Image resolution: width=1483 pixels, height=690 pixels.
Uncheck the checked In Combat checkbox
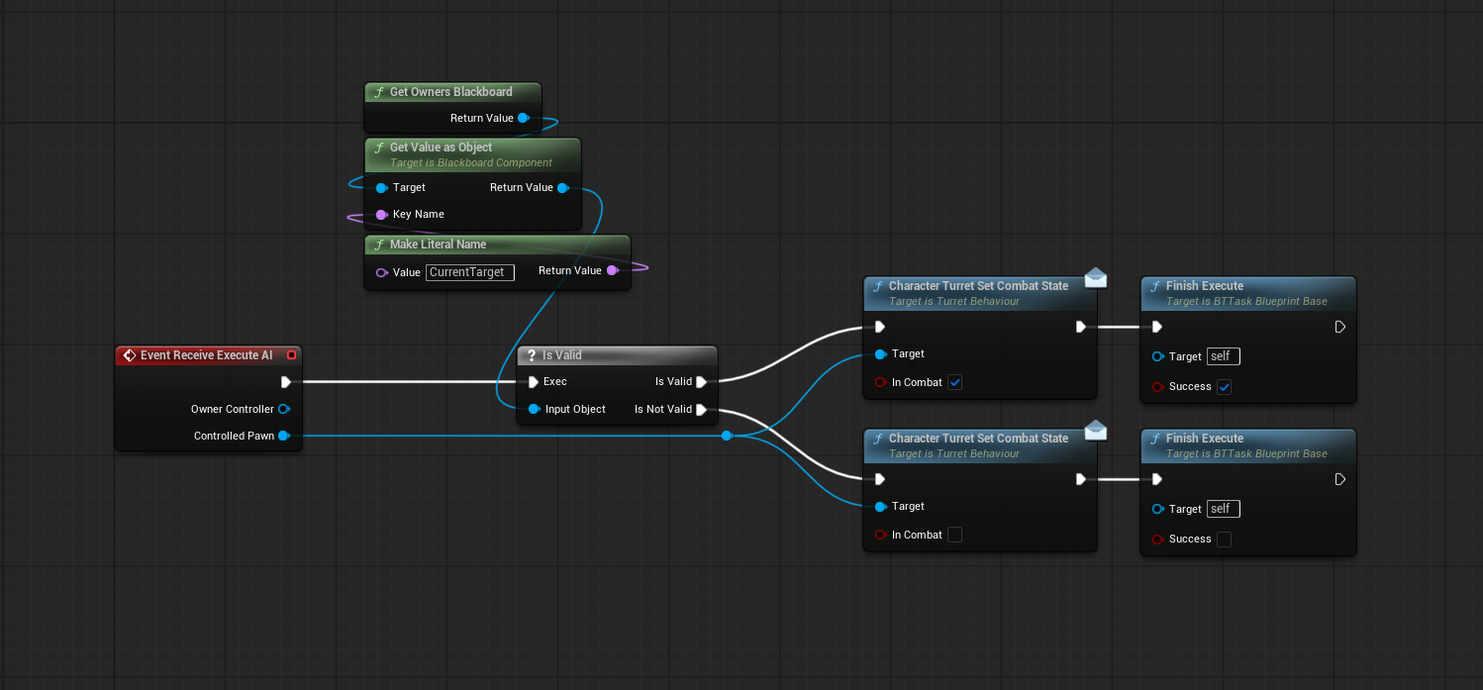pyautogui.click(x=954, y=382)
